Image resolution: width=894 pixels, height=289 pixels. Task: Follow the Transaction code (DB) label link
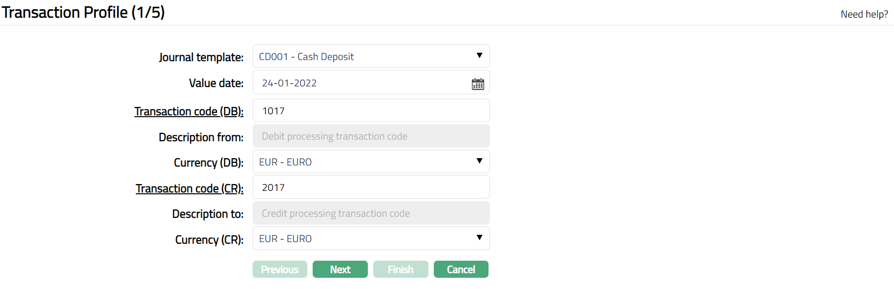click(x=189, y=112)
